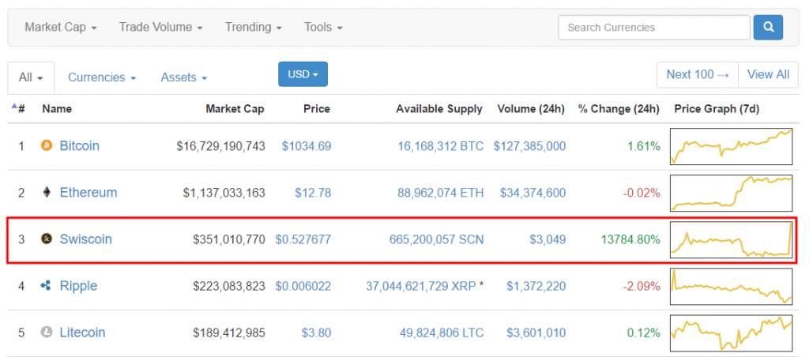The width and height of the screenshot is (809, 357).
Task: Click the Ripple logo icon
Action: tap(46, 286)
